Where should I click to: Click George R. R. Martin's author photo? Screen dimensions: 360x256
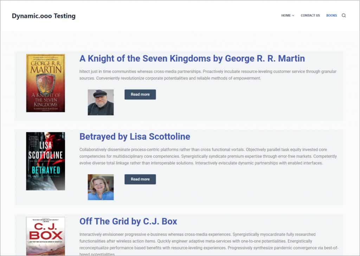101,102
